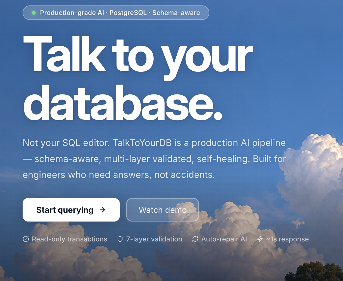Click the description paragraph starting 'Not your SQL editor'
This screenshot has height=281, width=343.
point(154,159)
